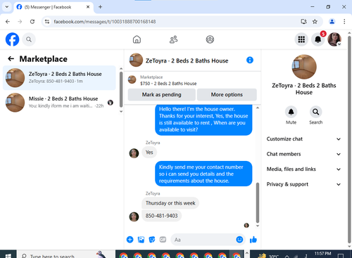
Task: Toggle the conversation information icon
Action: pos(250,60)
